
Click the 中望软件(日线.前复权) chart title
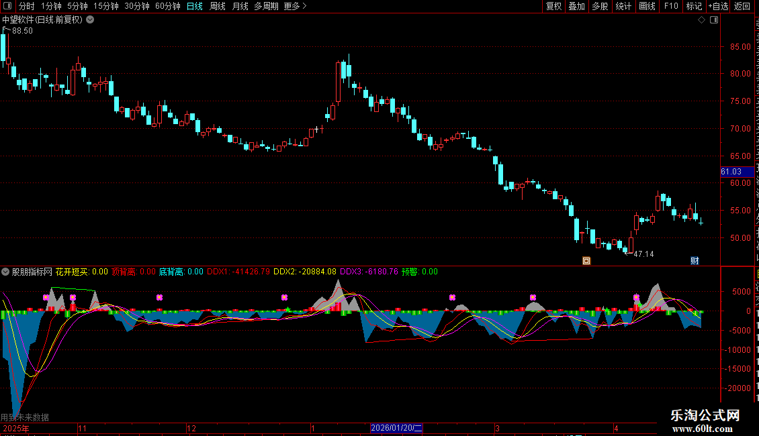click(42, 20)
